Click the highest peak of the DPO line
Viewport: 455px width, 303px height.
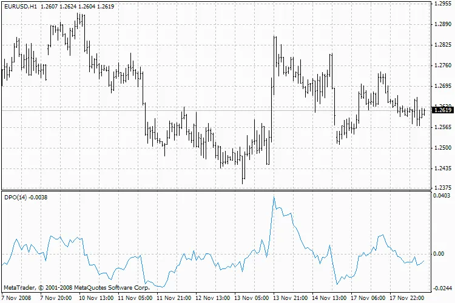pyautogui.click(x=274, y=197)
